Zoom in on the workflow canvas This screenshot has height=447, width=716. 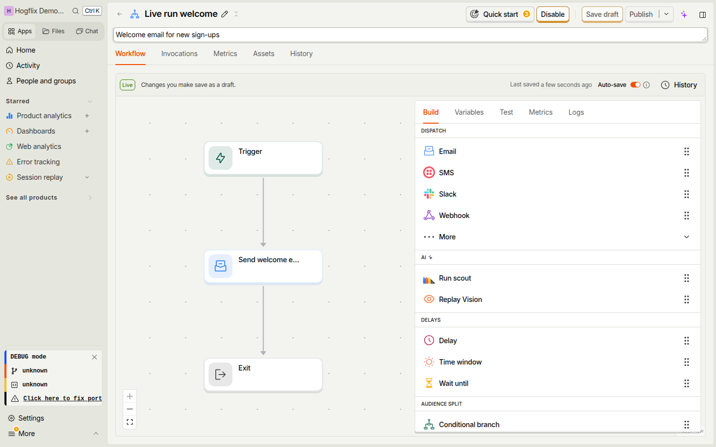pyautogui.click(x=130, y=396)
